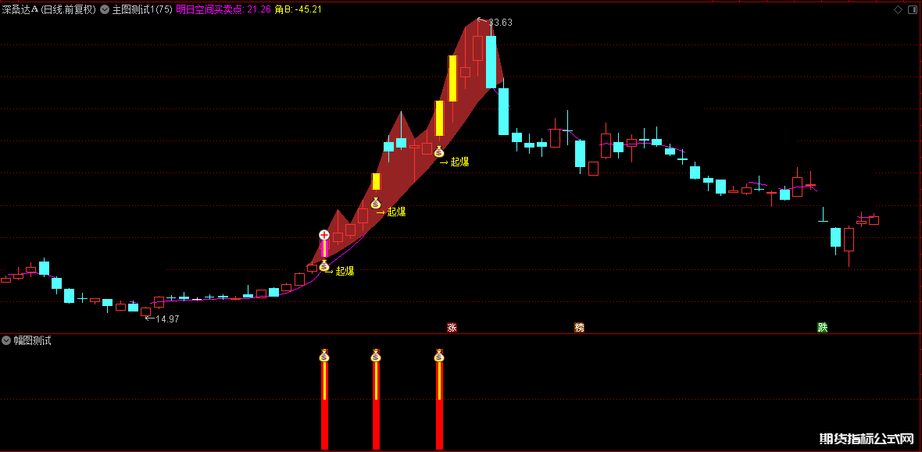
Task: Click the money bag under the medium yellow candle
Action: click(439, 151)
